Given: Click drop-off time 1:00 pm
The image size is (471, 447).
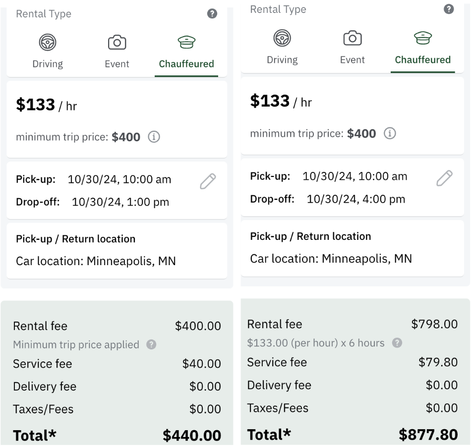Looking at the screenshot, I should (148, 202).
